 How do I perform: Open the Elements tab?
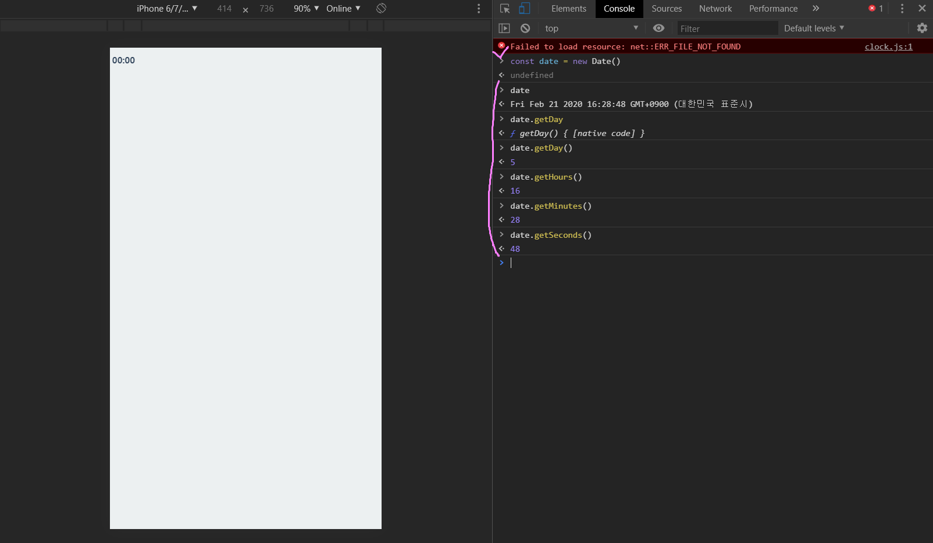point(568,9)
